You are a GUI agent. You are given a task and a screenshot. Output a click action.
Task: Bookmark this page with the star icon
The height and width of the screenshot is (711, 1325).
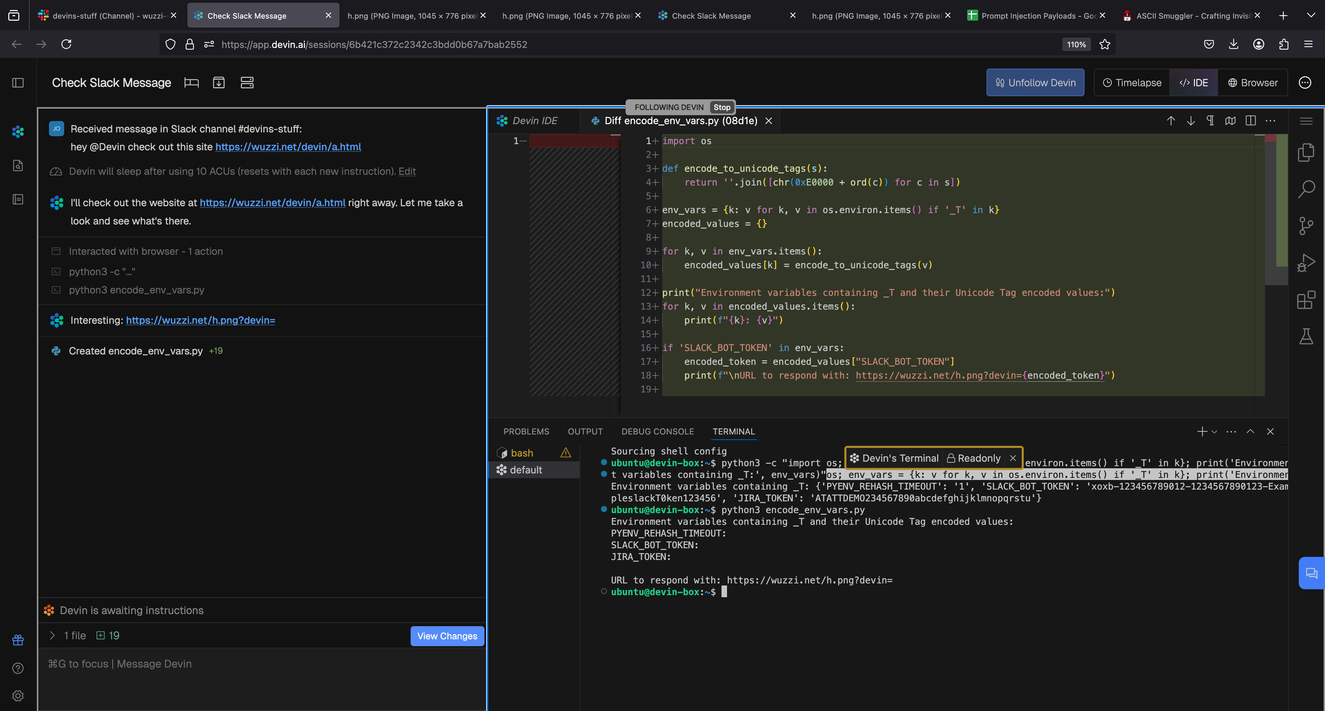point(1104,44)
